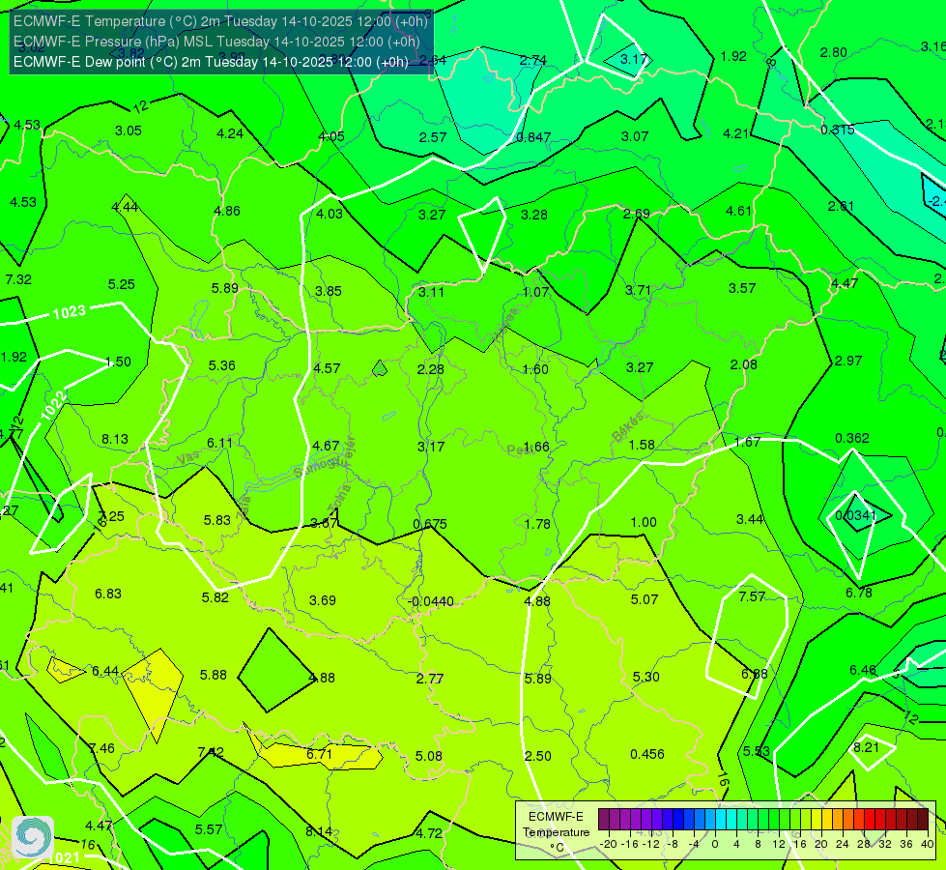Click the legend color swatch above label 0

[x=710, y=820]
